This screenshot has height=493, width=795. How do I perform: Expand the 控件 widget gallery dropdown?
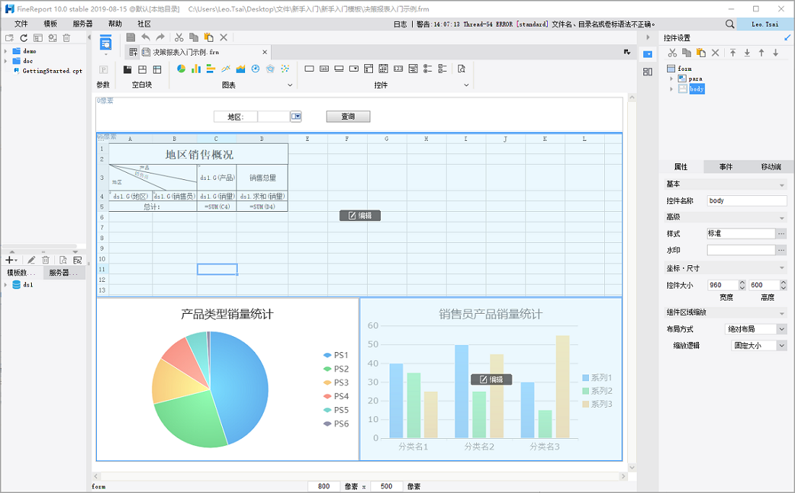[x=466, y=85]
